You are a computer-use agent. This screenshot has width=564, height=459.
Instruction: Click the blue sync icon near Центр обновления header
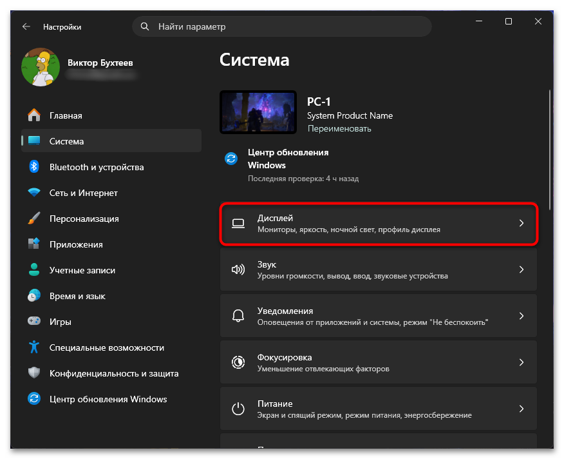[x=231, y=158]
